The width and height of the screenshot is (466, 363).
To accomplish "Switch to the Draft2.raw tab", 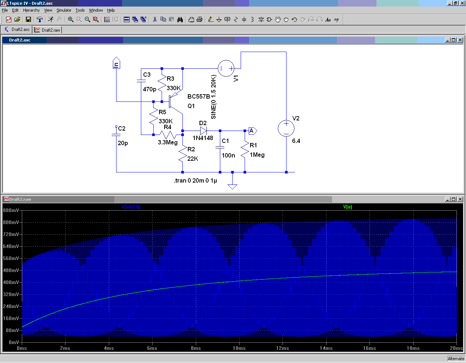I will click(x=47, y=30).
